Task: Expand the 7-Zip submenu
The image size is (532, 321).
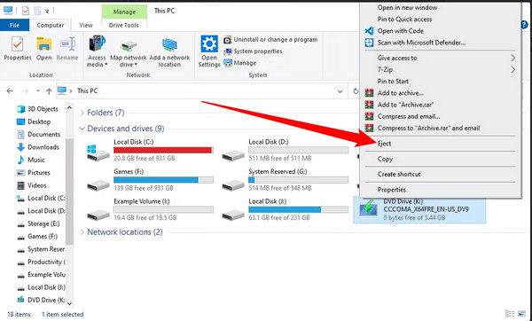Action: (x=440, y=69)
